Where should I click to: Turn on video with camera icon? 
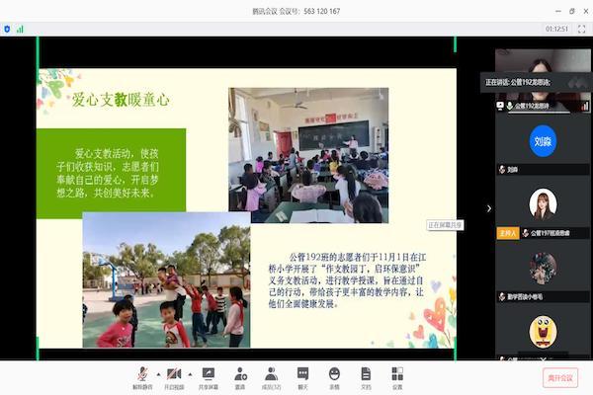point(174,374)
